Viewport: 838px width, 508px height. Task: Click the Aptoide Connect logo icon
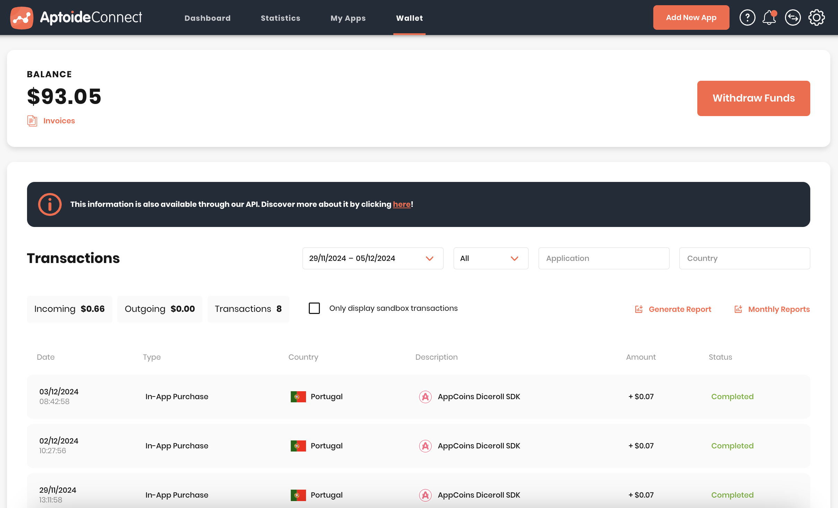click(x=21, y=18)
